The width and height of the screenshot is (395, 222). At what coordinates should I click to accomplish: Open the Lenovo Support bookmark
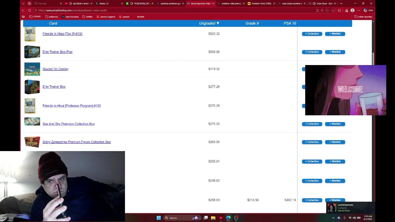point(106,17)
